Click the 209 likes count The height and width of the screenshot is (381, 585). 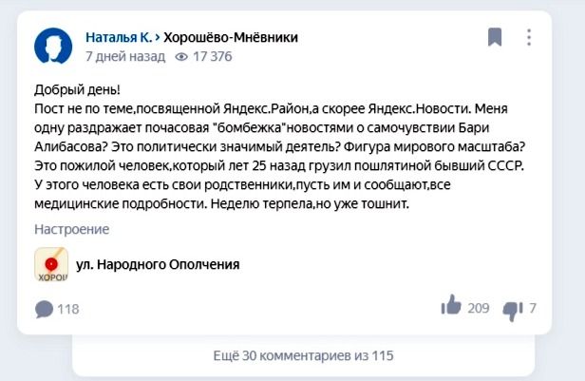pos(479,308)
